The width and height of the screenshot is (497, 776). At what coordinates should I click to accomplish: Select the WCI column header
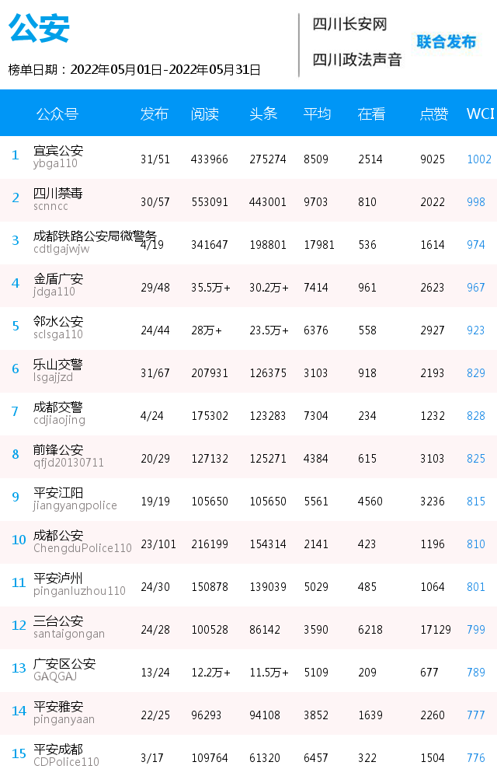coord(480,114)
